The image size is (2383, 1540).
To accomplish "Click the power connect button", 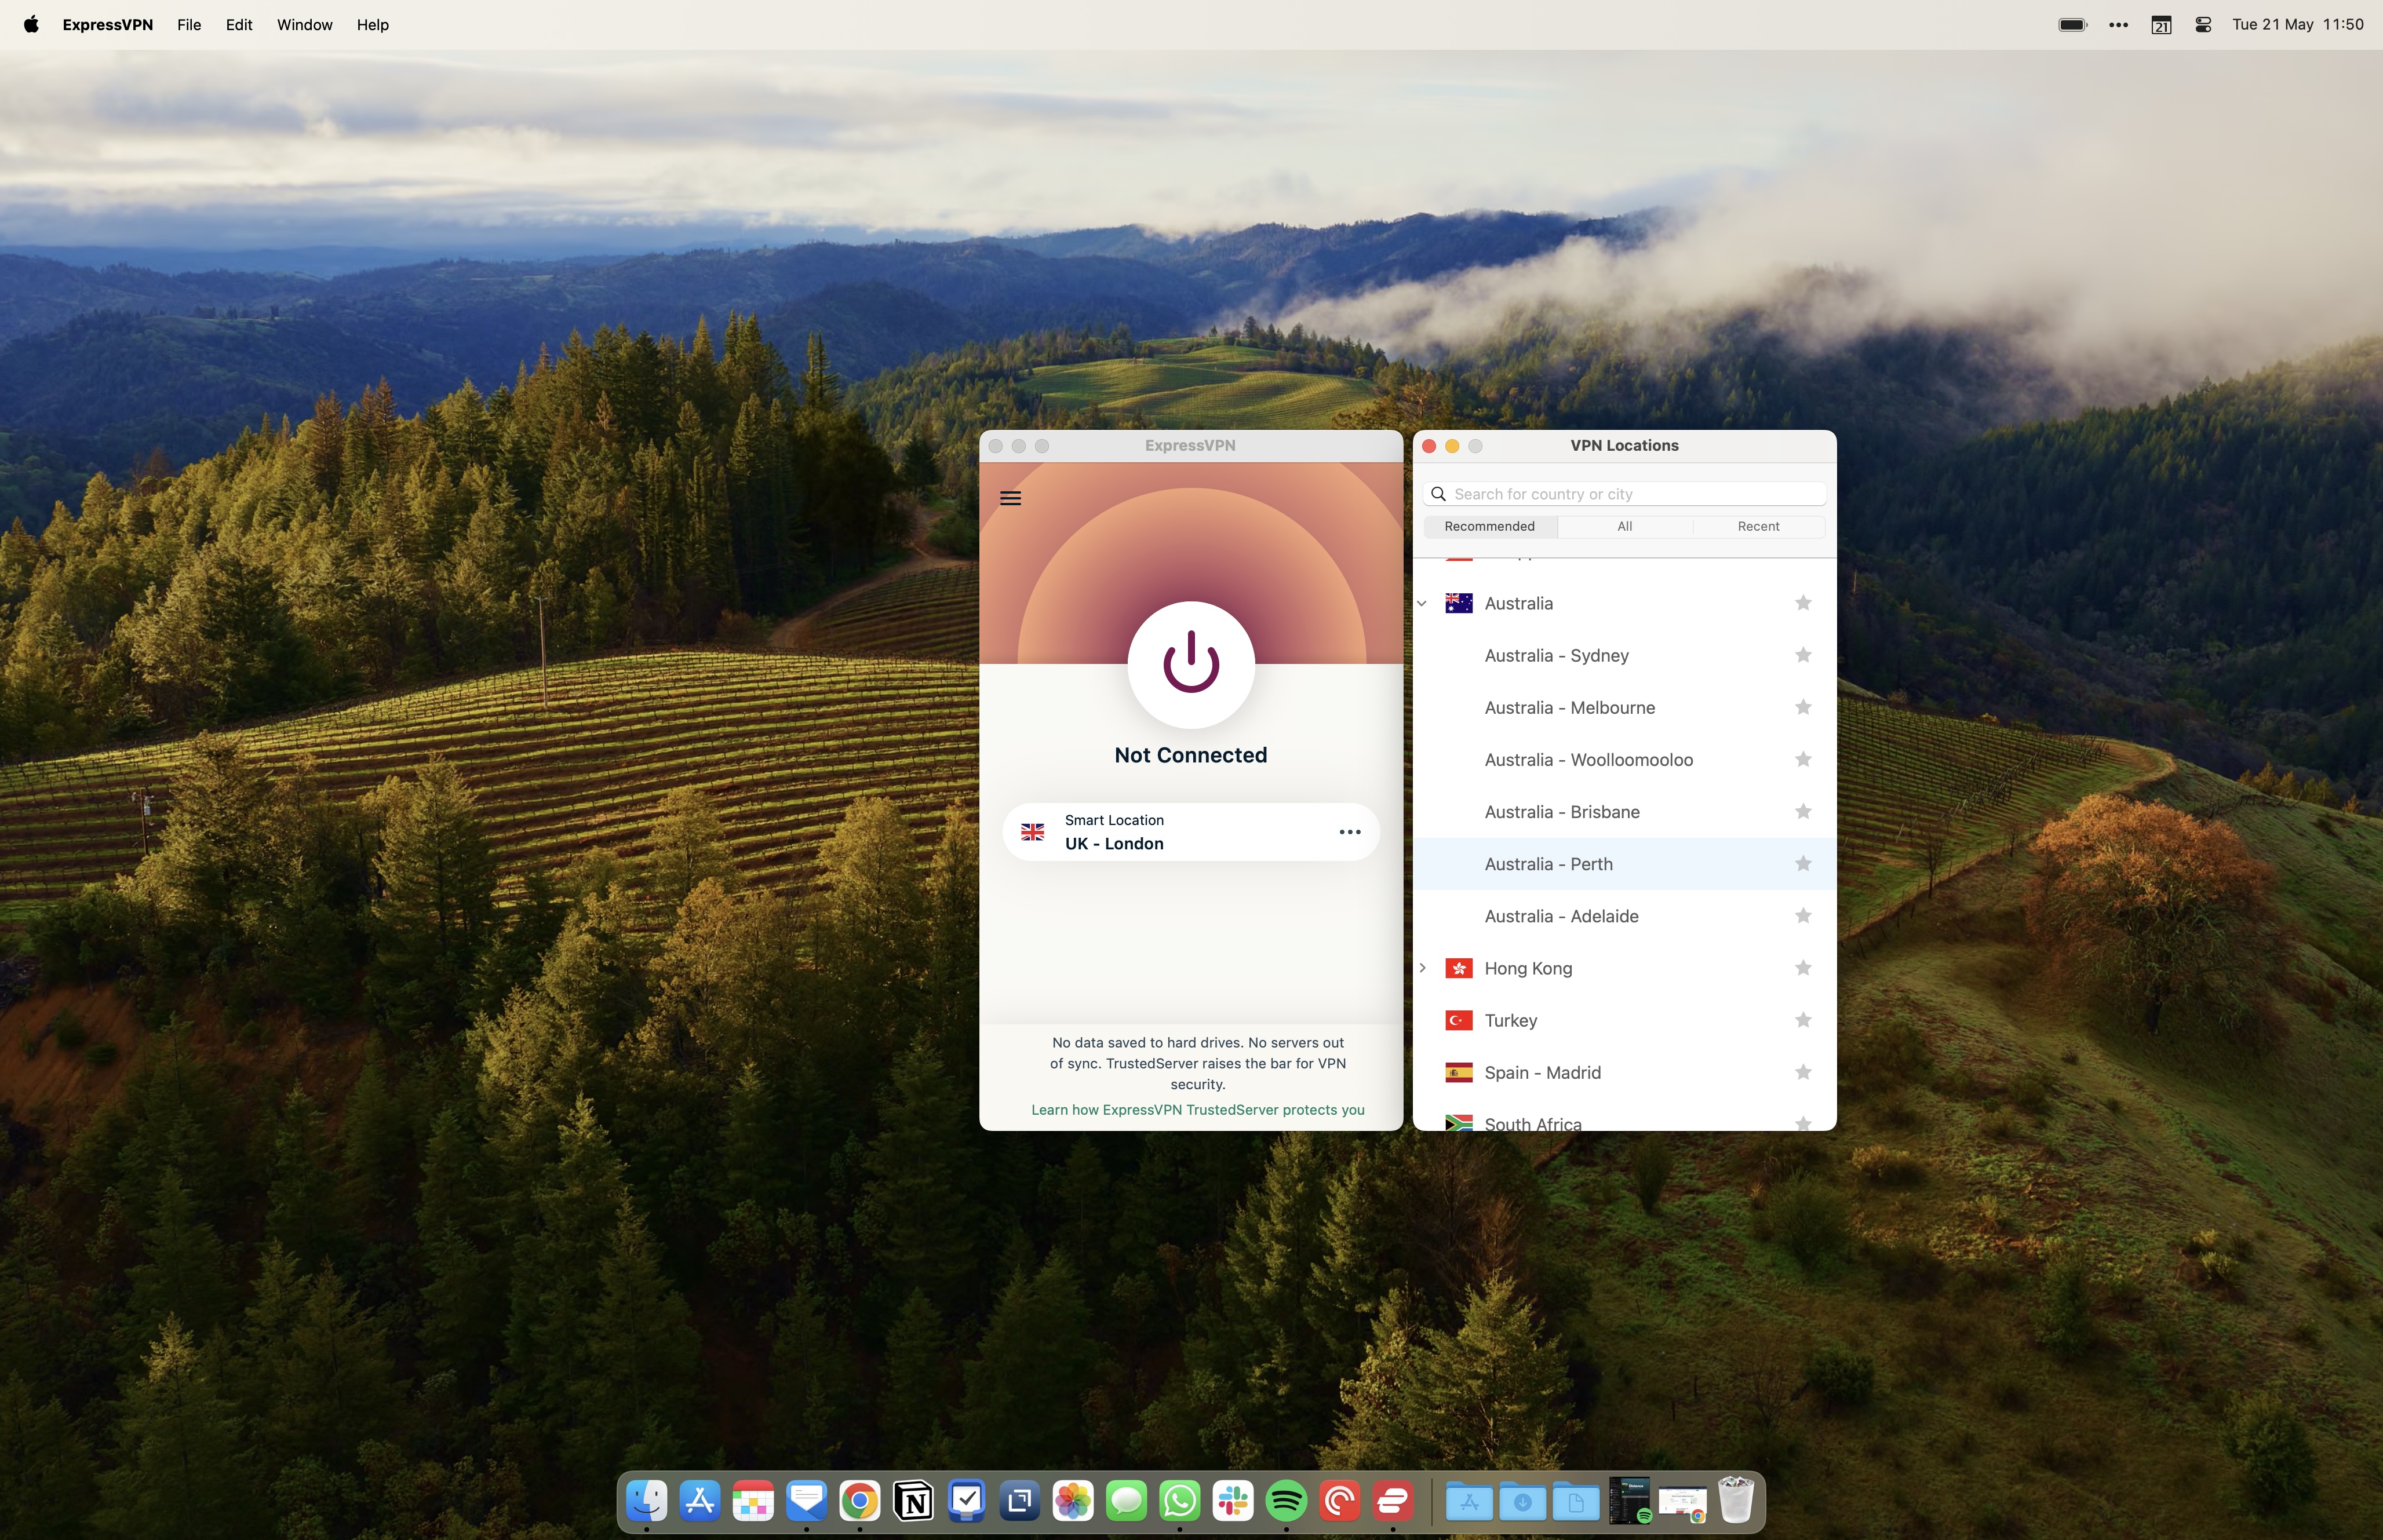I will click(1190, 663).
